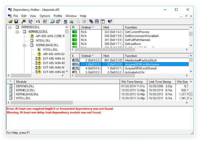Sort modules by the Module column header
The image size is (200, 141).
(x=67, y=82)
